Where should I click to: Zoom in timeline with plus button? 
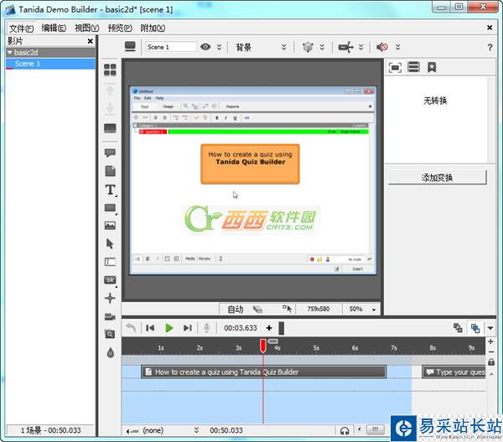(490, 341)
